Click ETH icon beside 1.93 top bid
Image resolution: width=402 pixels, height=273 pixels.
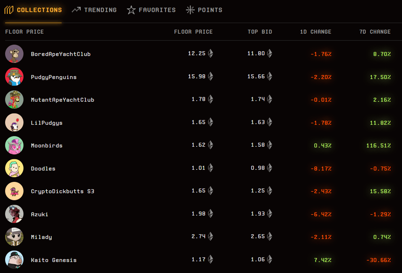[270, 213]
